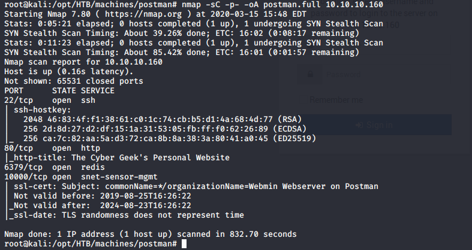Open the https://nmap.org link

128,14
